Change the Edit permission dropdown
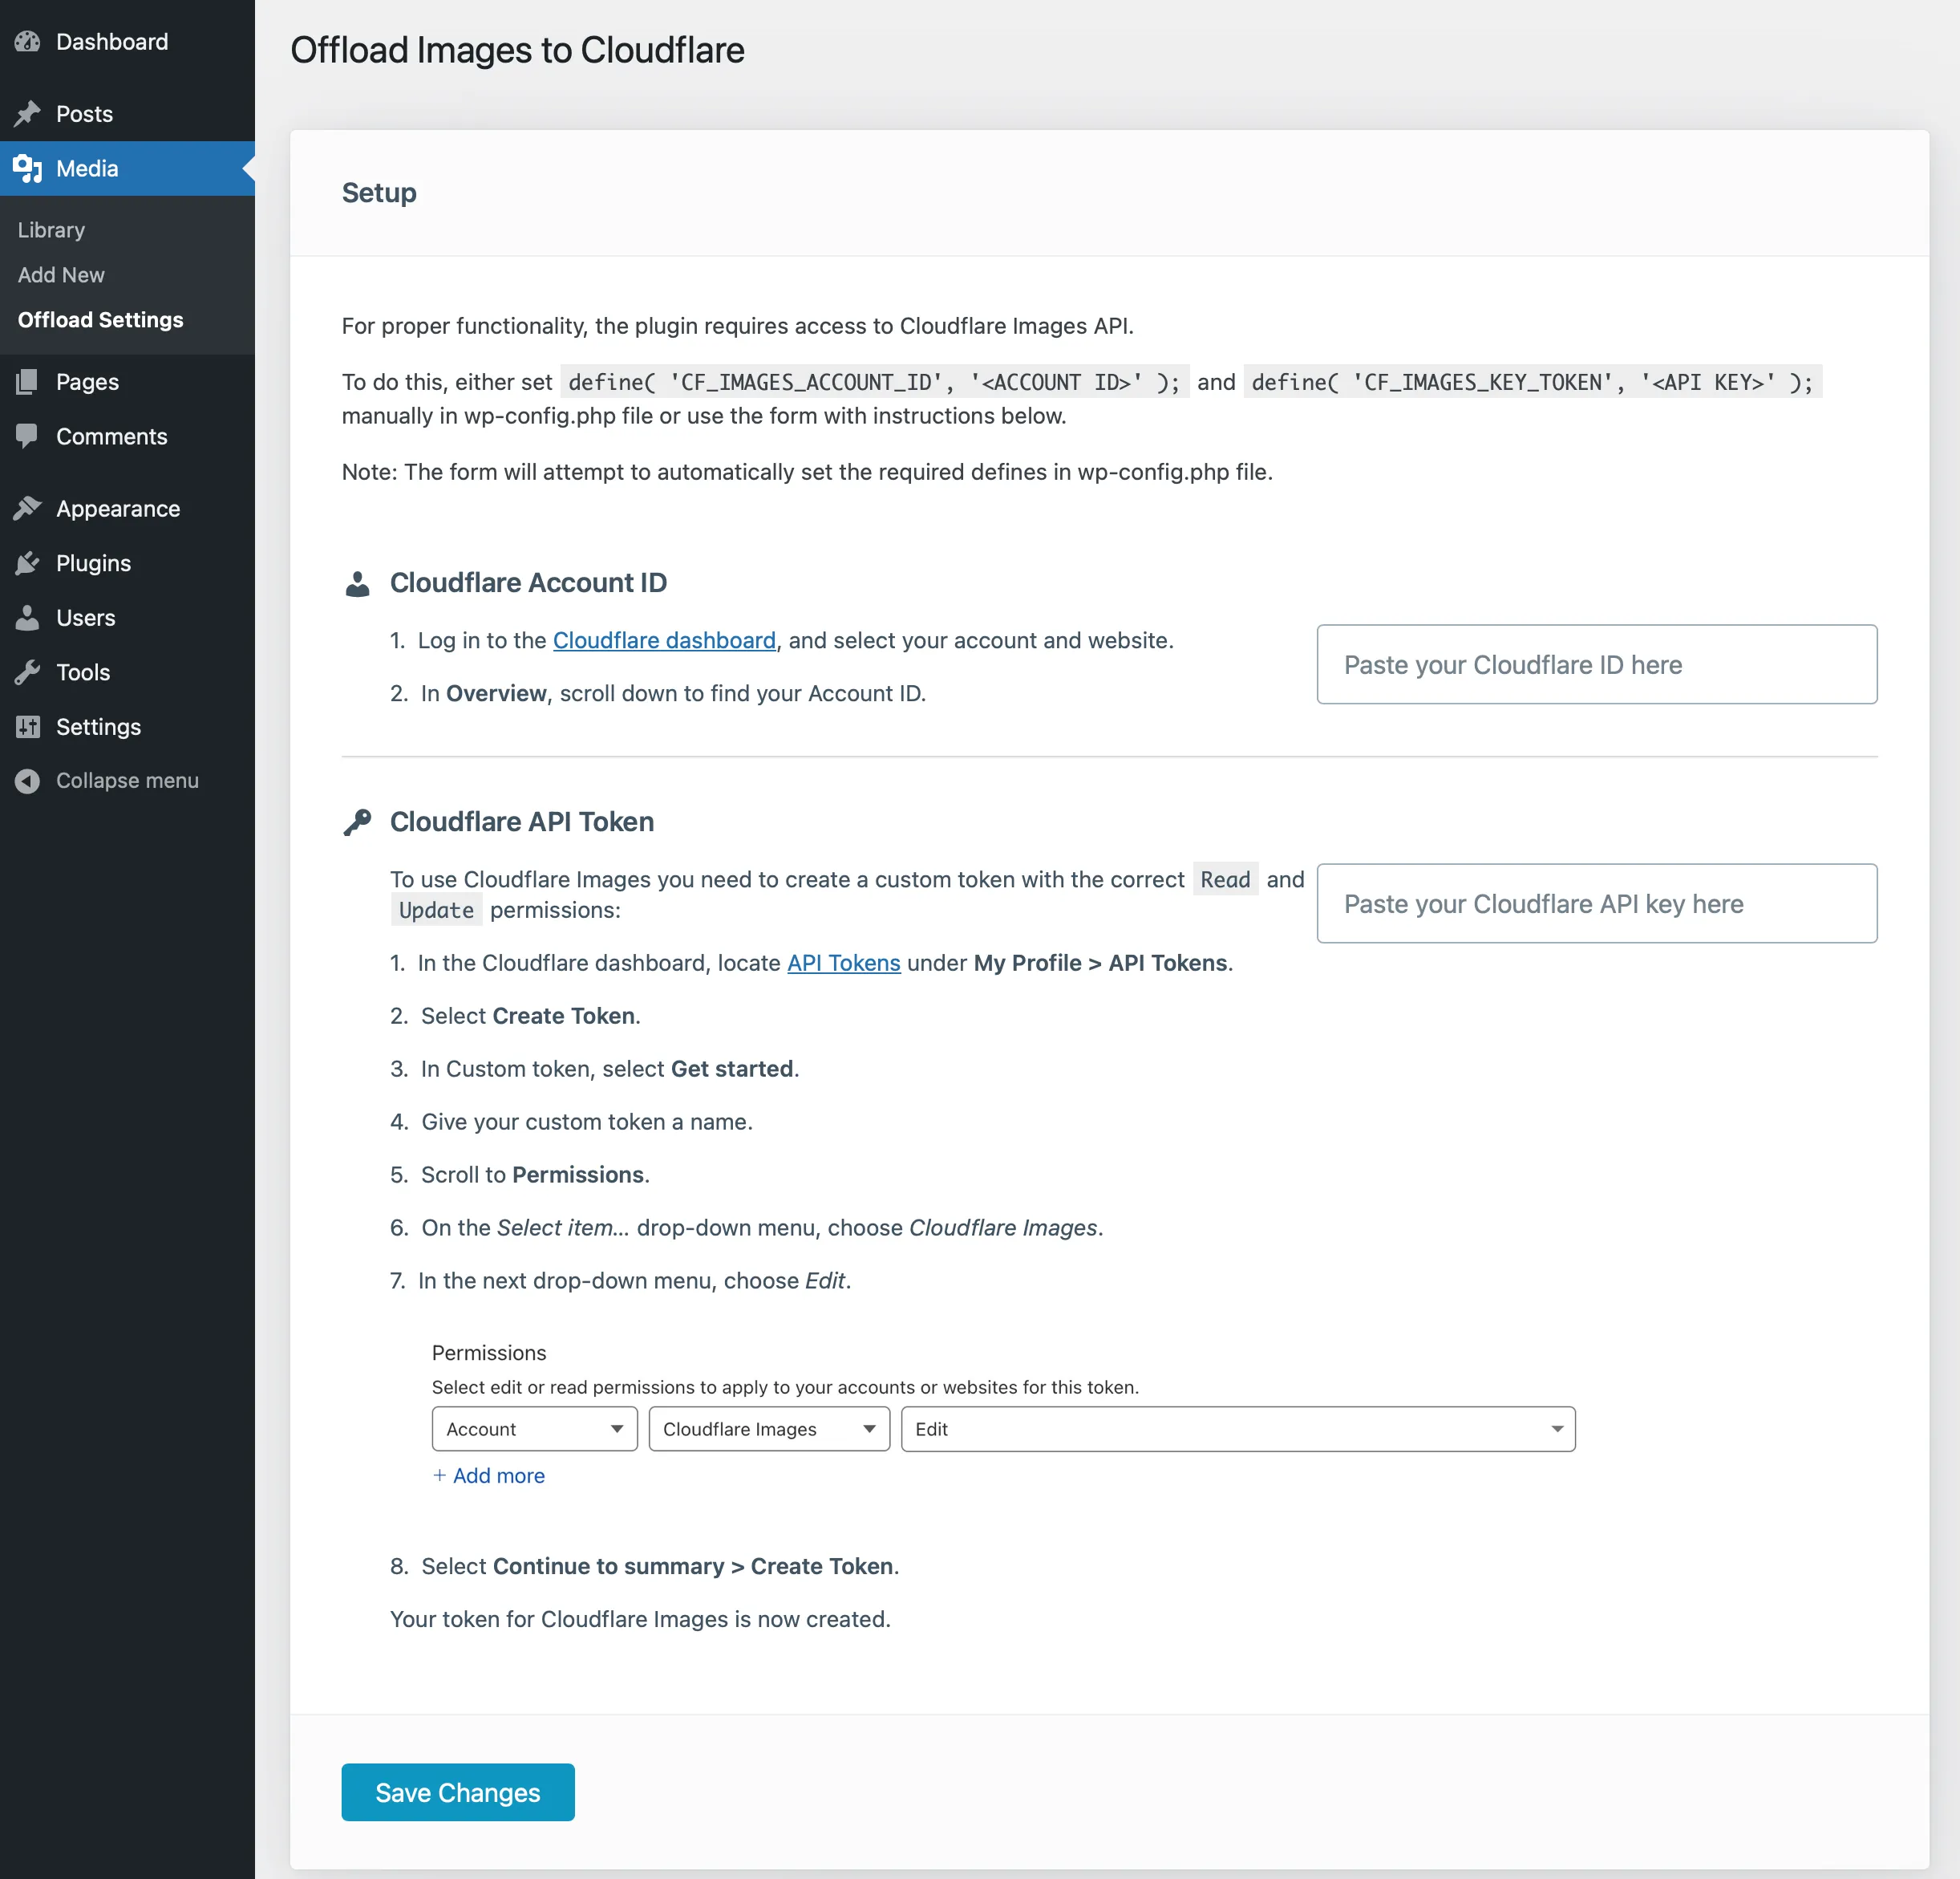The height and width of the screenshot is (1879, 1960). tap(1238, 1429)
